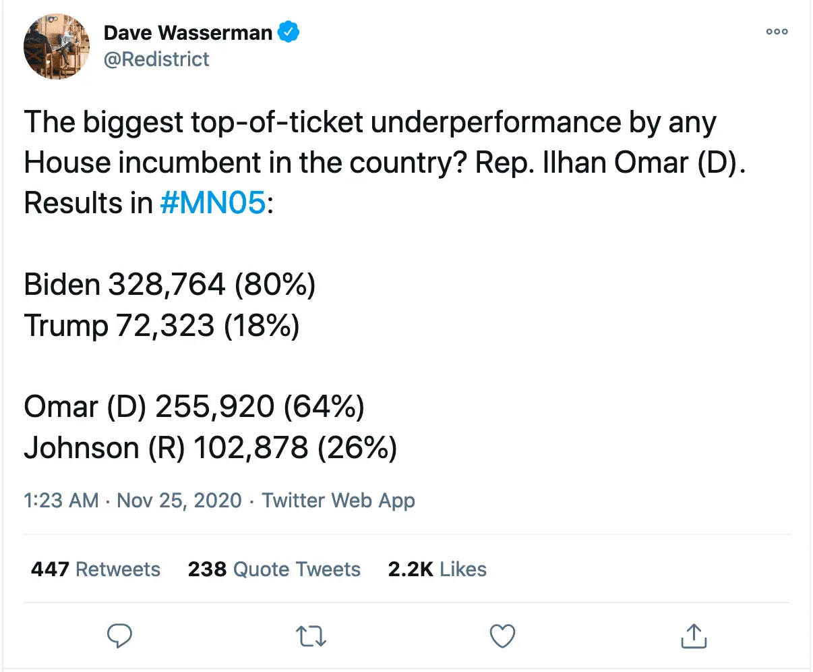Open the 1:23 AM Nov 25, 2020 timestamp

(132, 500)
